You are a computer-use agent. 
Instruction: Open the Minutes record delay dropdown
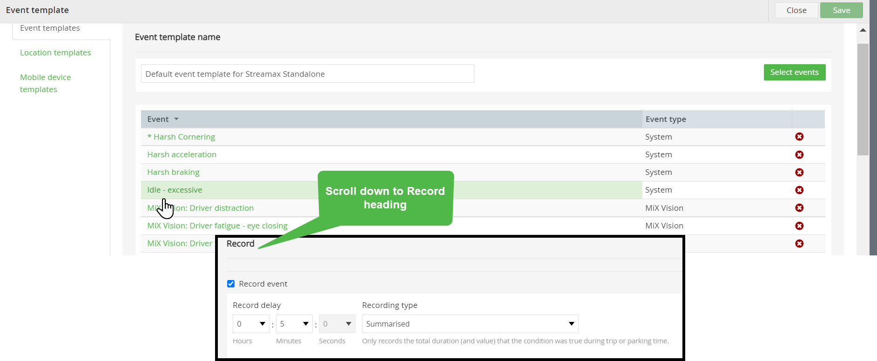(294, 324)
